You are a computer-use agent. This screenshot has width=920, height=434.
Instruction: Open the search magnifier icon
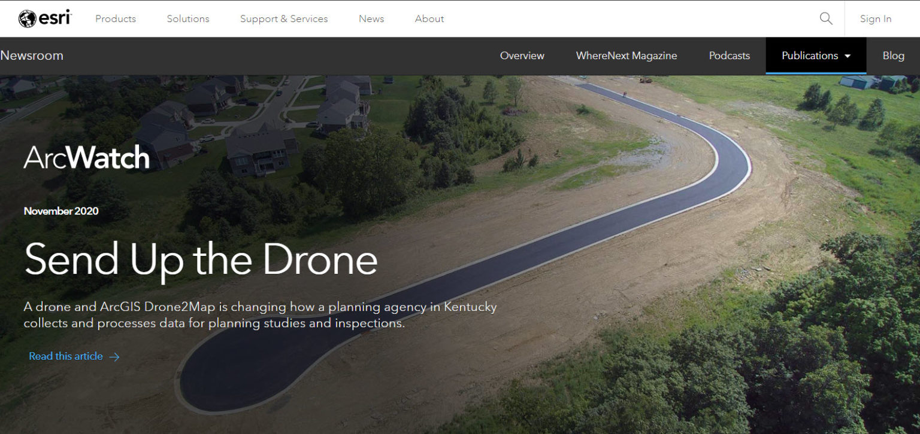826,19
